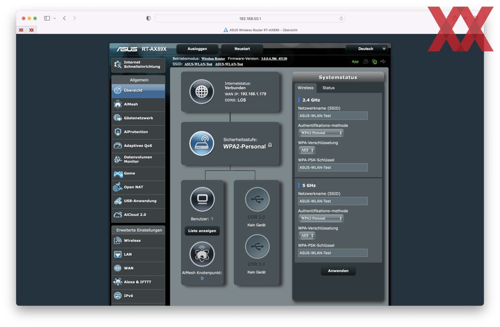This screenshot has height=327, width=500.
Task: Click the Ausloggen button
Action: (197, 49)
